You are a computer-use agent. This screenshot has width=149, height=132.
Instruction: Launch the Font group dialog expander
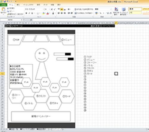tap(55, 17)
